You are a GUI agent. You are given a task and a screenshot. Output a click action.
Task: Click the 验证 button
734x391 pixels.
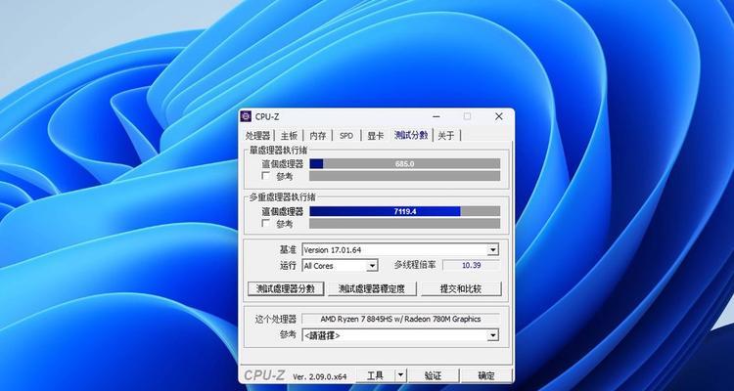[x=433, y=375]
